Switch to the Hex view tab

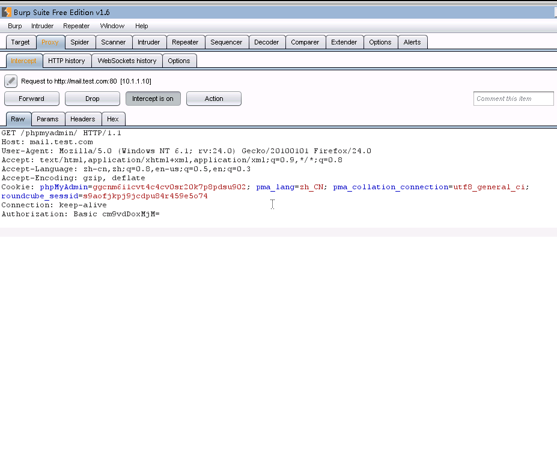tap(113, 119)
